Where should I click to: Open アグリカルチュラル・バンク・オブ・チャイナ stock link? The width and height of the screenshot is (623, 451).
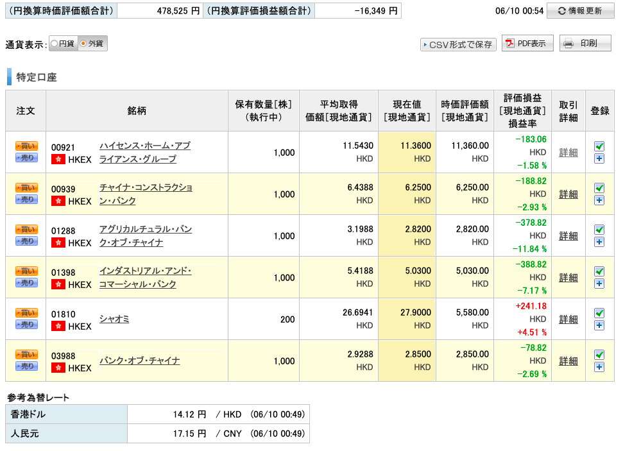146,235
